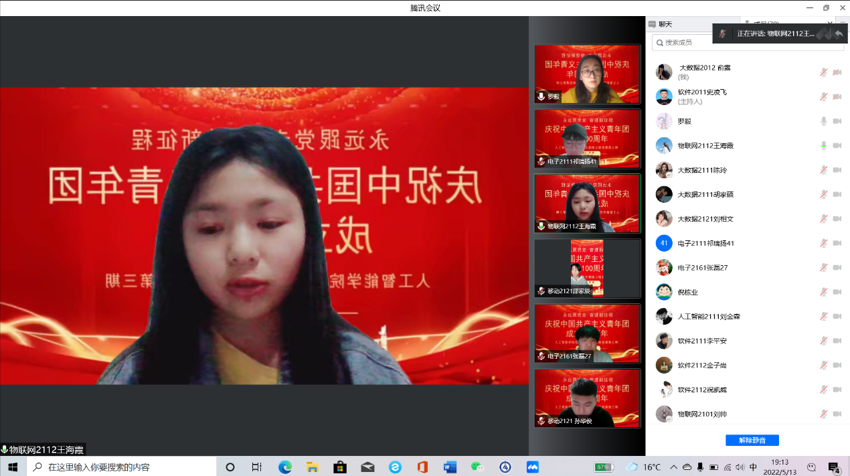Click green microphone icon for 物联网2112王海霞
The height and width of the screenshot is (476, 850).
[x=824, y=145]
